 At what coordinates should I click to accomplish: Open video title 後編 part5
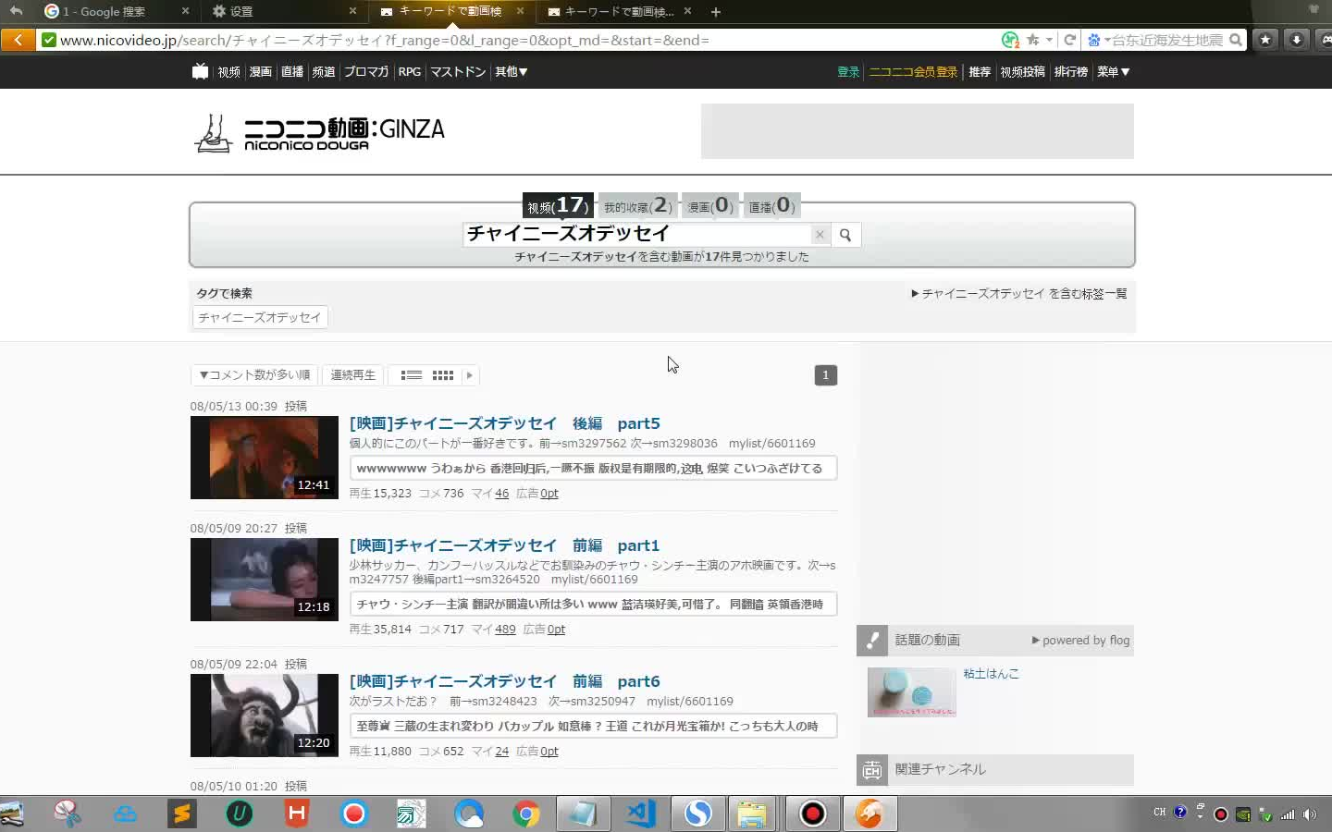[505, 423]
